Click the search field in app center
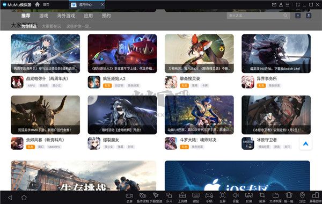The height and width of the screenshot is (204, 322). (x=258, y=16)
